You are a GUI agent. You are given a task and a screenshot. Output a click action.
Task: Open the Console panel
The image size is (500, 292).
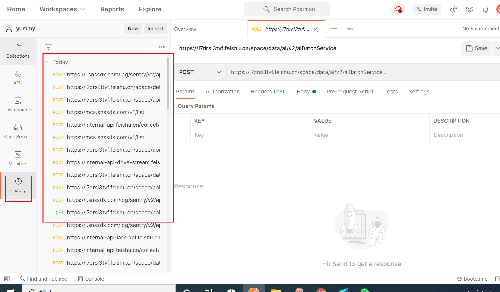[x=91, y=279]
